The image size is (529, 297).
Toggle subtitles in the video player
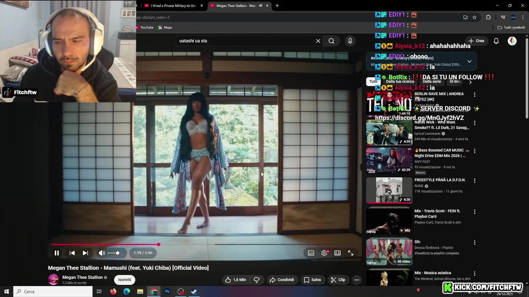(311, 253)
